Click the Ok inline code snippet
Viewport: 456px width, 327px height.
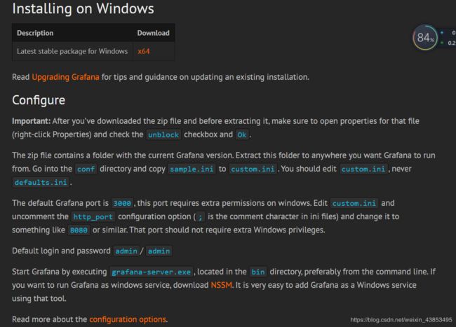pos(241,135)
